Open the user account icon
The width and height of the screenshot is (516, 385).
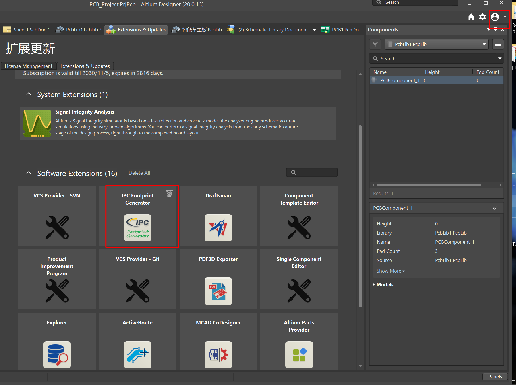[495, 17]
